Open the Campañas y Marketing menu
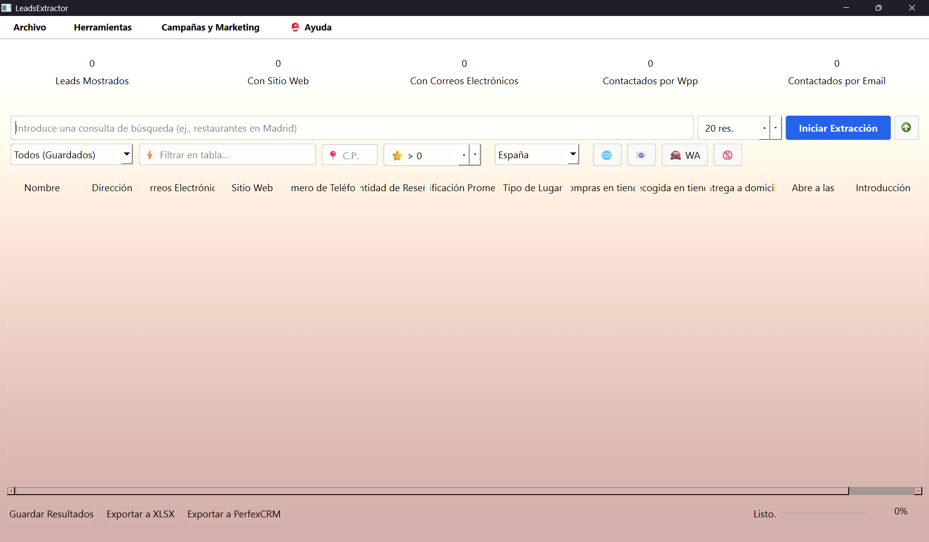Image resolution: width=929 pixels, height=542 pixels. (x=210, y=28)
